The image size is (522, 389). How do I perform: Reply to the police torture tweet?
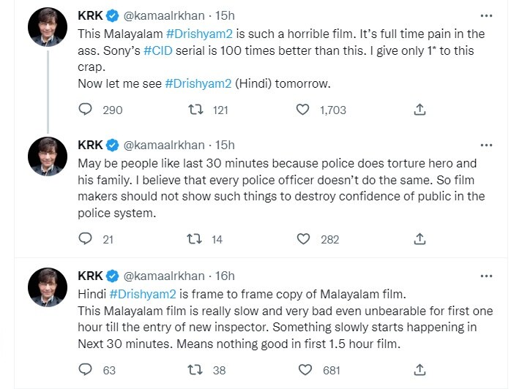(x=86, y=238)
